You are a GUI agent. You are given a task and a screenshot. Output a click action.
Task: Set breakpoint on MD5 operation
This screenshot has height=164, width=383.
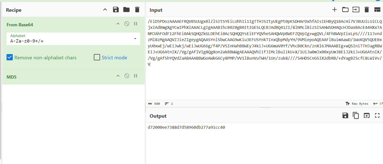[x=136, y=76]
